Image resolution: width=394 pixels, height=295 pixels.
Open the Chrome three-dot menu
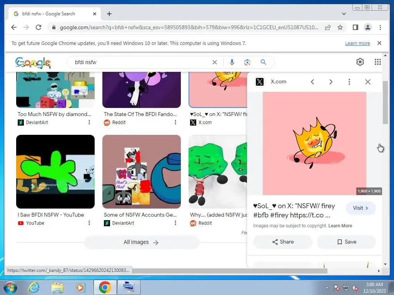point(380,27)
